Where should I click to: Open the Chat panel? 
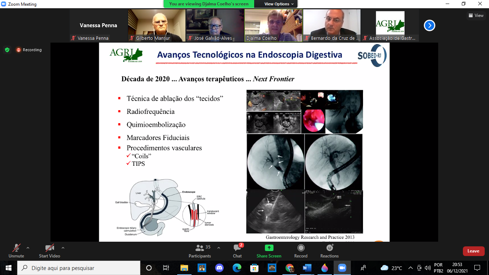pyautogui.click(x=237, y=251)
